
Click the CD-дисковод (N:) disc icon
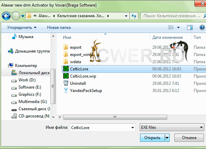[14, 116]
